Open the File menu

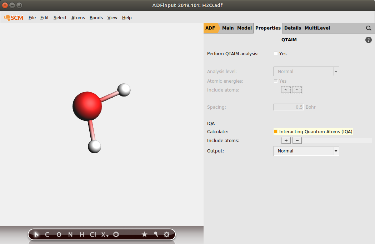32,18
